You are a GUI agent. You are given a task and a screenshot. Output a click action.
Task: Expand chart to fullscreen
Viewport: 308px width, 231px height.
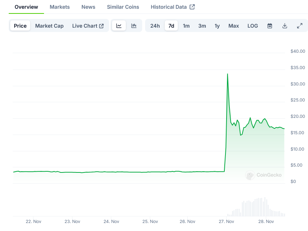300,26
